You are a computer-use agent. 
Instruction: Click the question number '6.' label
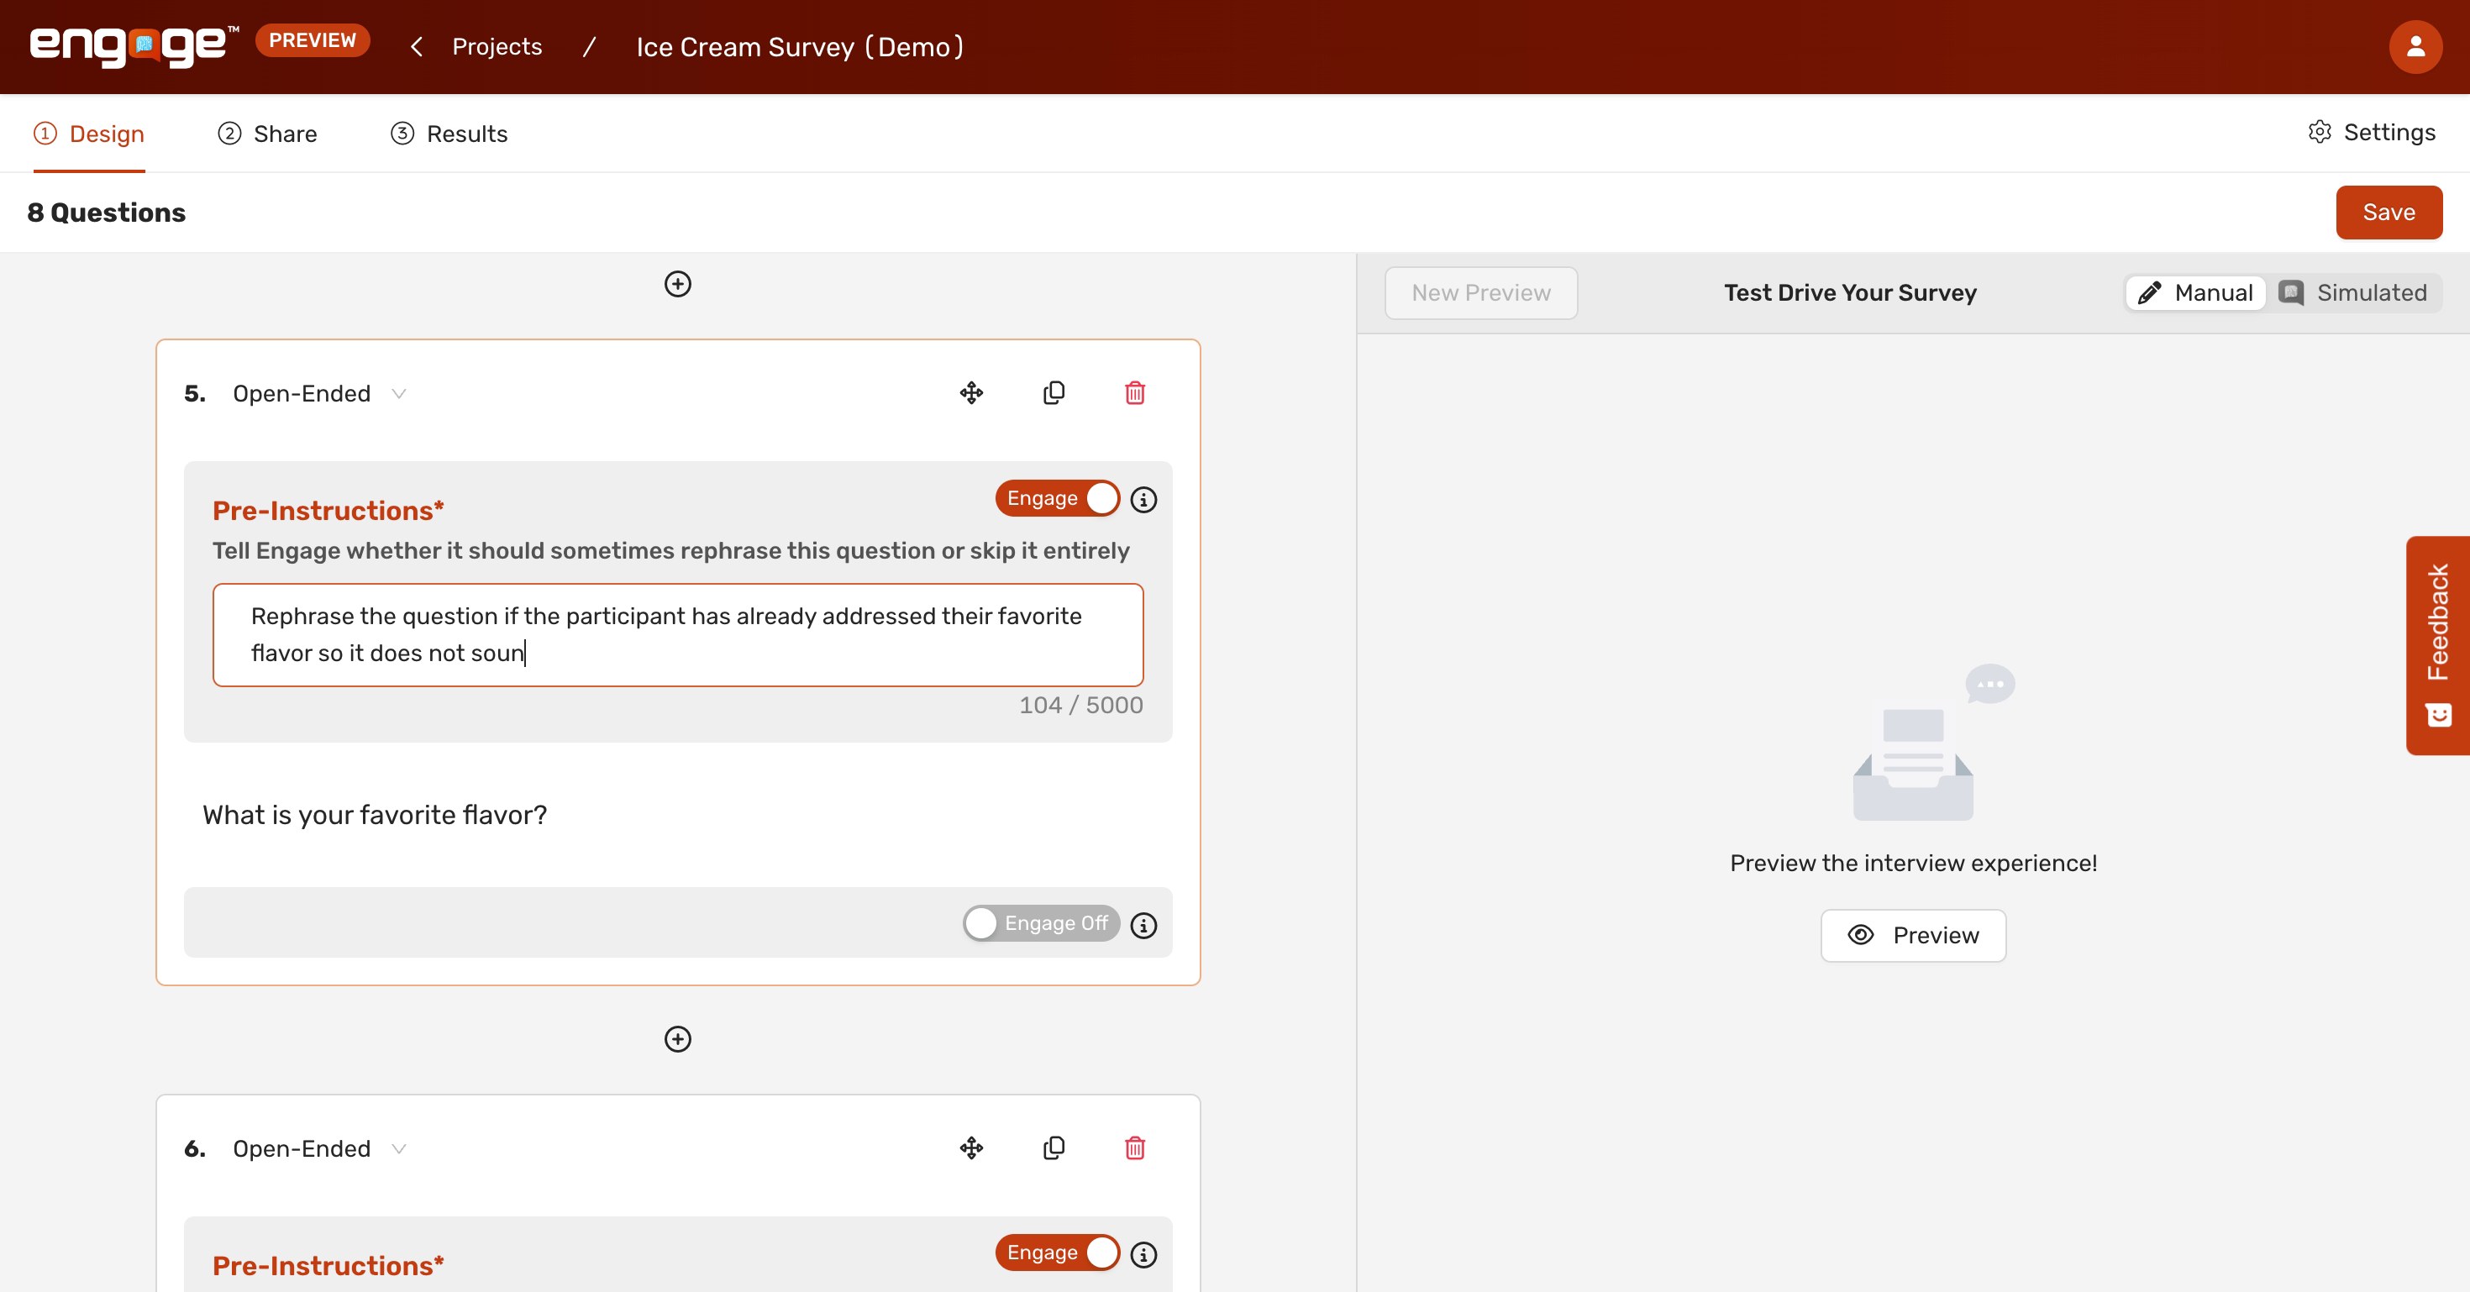195,1148
